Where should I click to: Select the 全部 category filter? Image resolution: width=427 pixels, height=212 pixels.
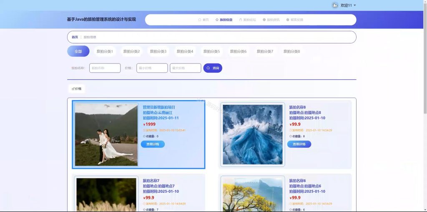click(78, 51)
